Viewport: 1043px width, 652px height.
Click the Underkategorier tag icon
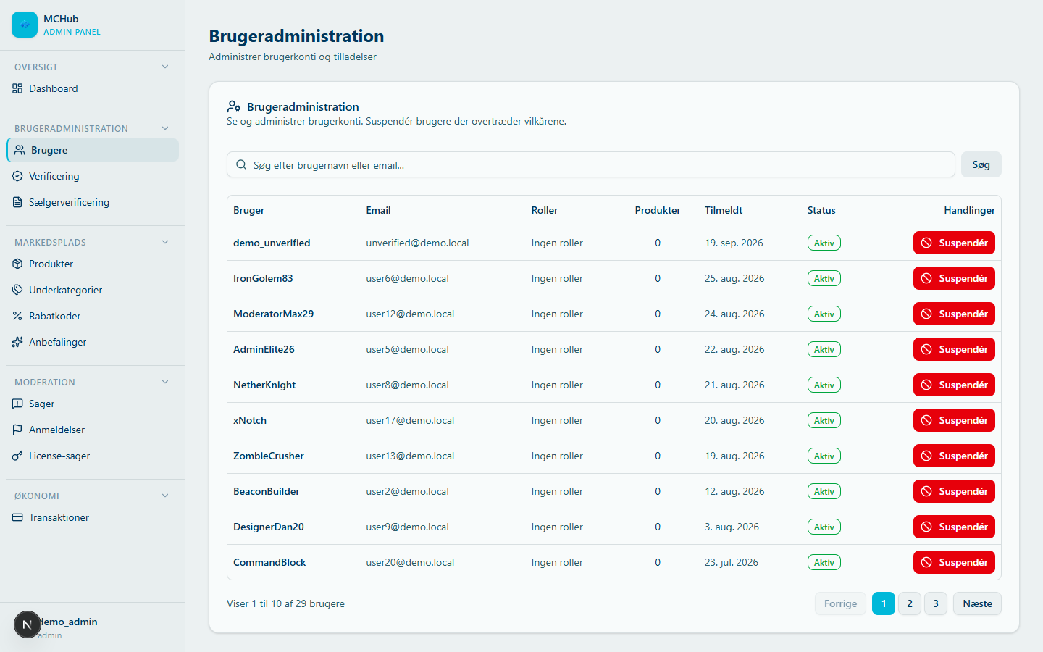coord(17,290)
